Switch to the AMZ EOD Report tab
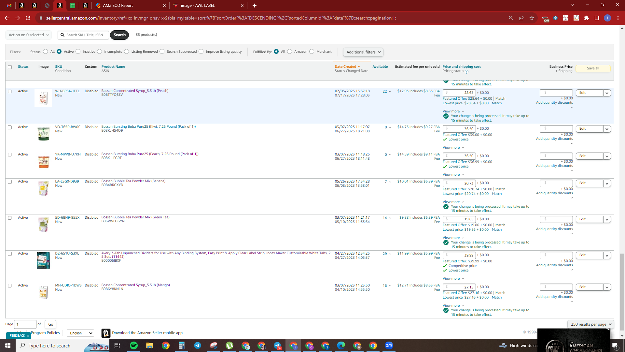The width and height of the screenshot is (625, 352). (130, 6)
